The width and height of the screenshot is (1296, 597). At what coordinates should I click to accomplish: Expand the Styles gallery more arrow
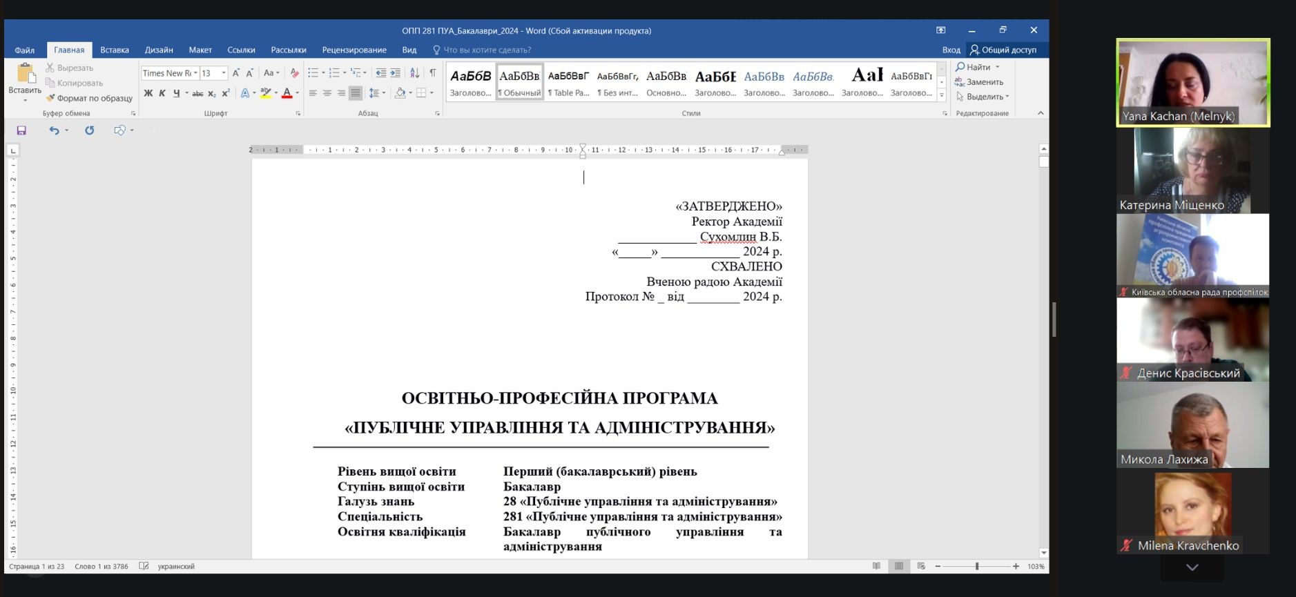tap(942, 95)
